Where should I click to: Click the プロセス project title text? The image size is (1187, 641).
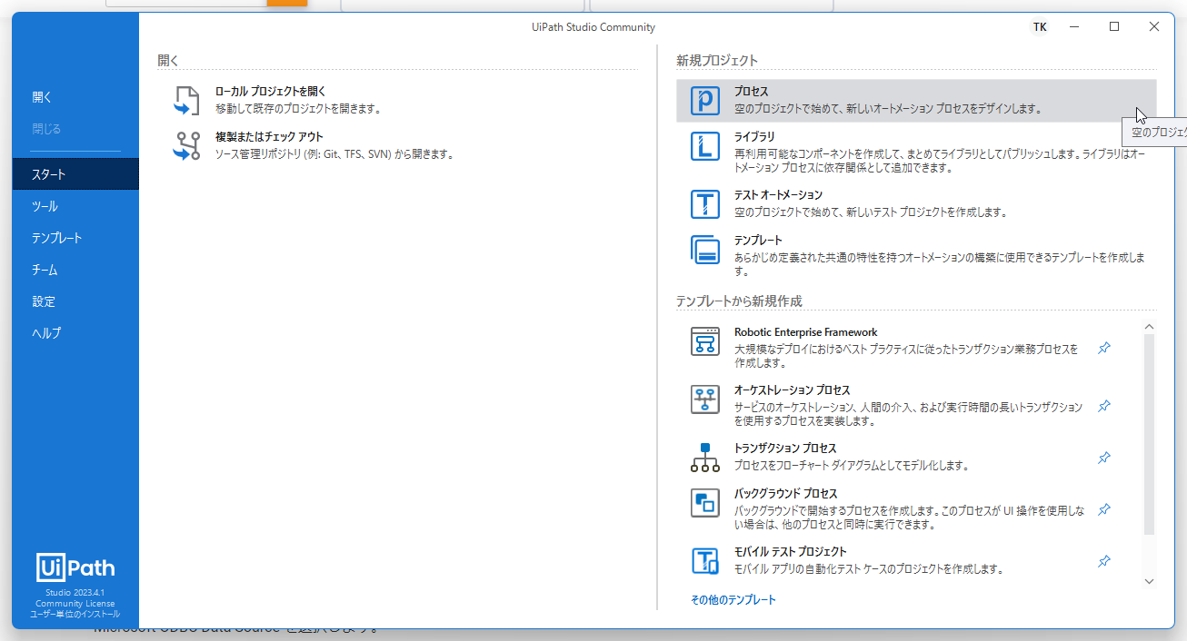pos(752,92)
